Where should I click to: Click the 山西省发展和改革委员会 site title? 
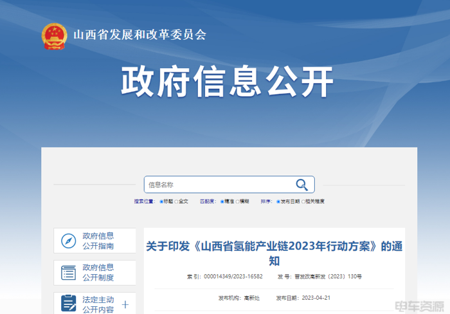coord(139,35)
